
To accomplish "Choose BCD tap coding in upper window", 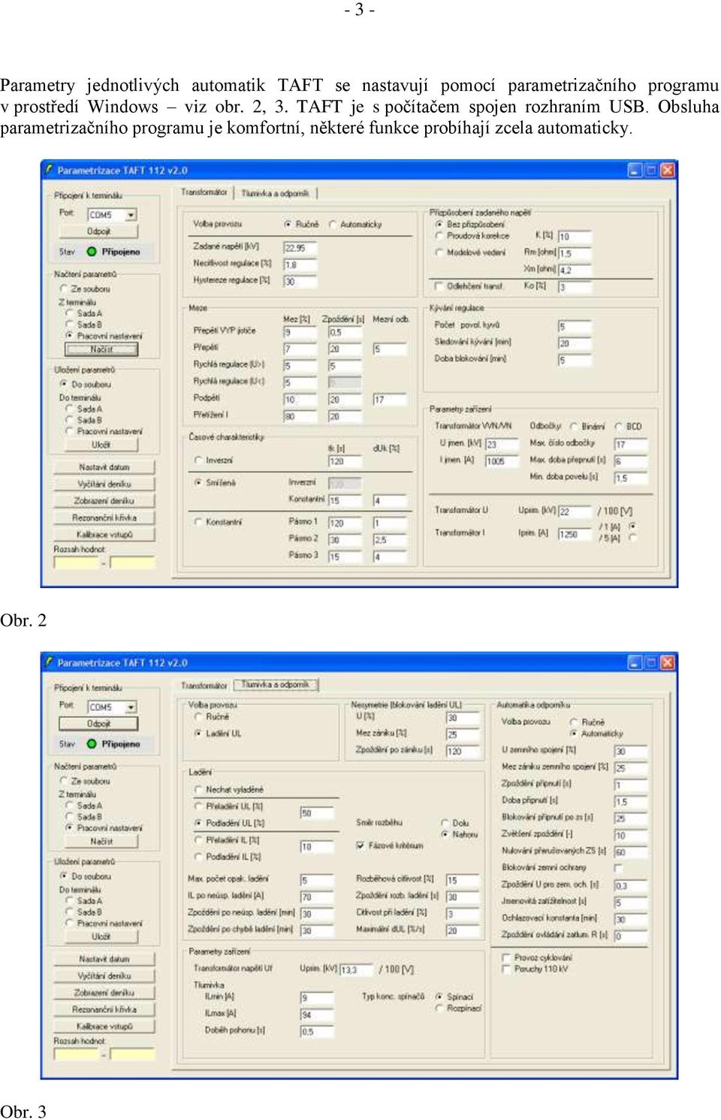I will pos(620,426).
